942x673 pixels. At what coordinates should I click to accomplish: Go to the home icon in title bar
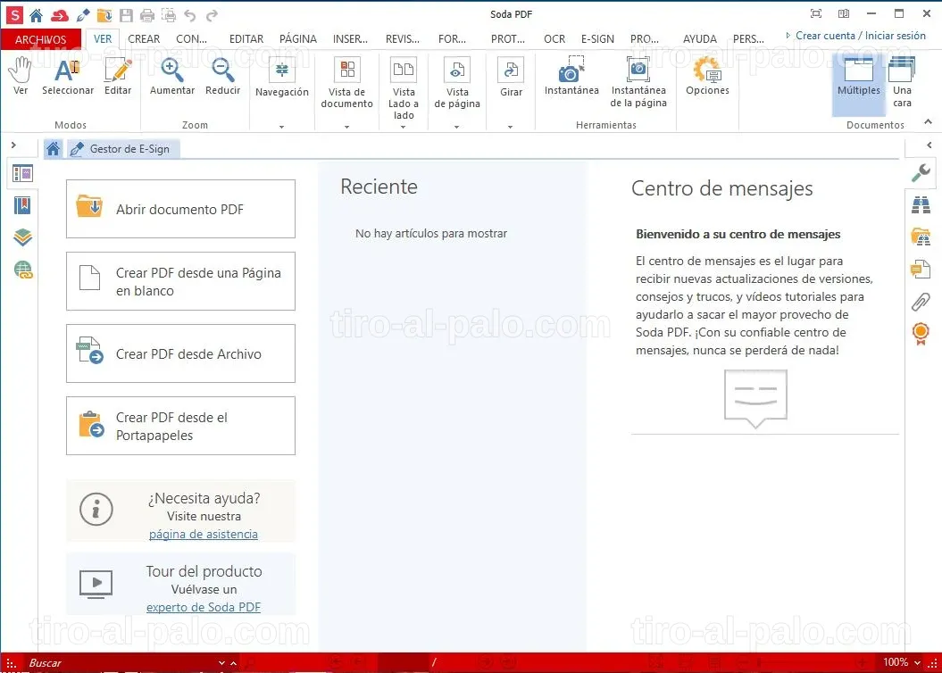pyautogui.click(x=36, y=15)
